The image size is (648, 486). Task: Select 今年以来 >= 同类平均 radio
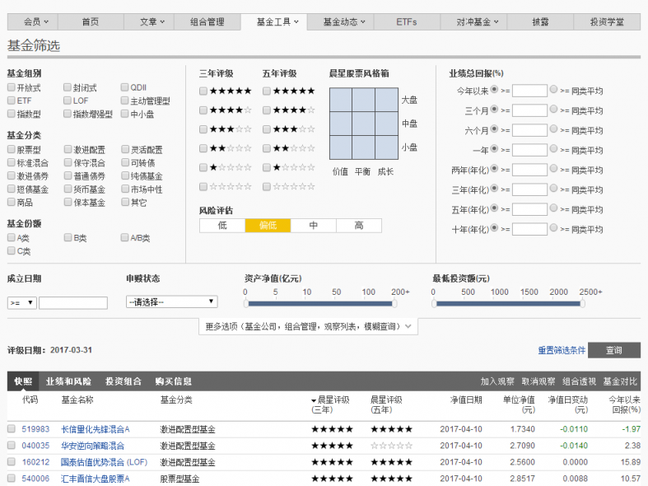554,90
